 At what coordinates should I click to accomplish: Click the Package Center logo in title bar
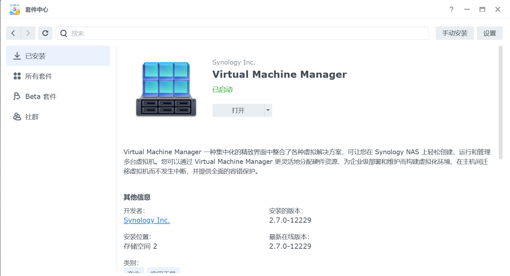pos(15,10)
